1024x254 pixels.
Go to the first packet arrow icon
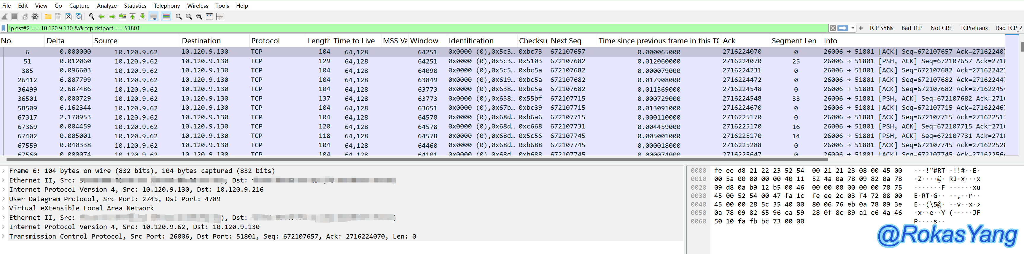click(x=132, y=17)
